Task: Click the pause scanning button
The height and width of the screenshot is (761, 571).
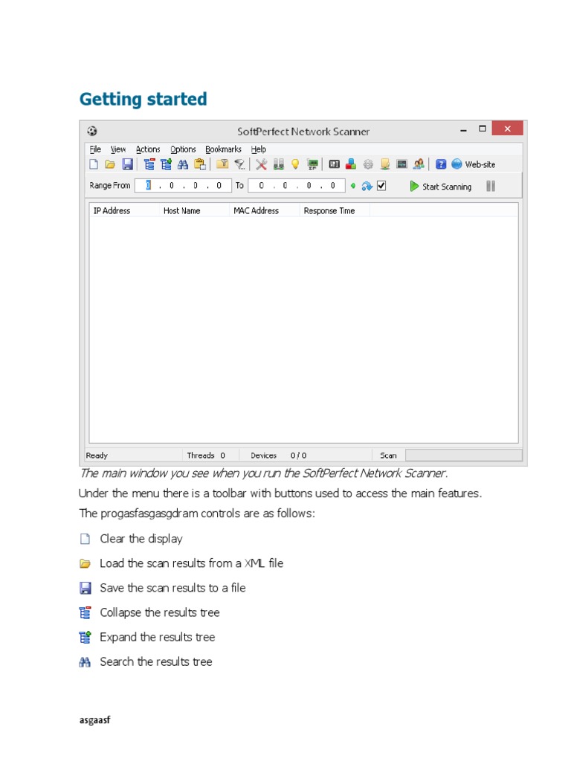Action: coord(491,186)
